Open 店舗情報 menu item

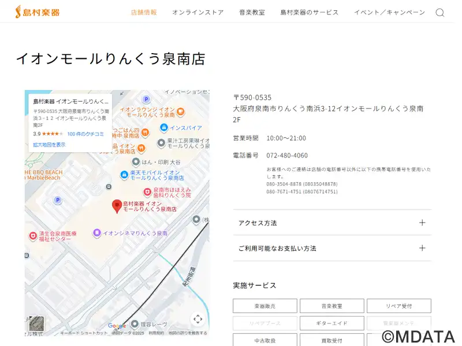click(144, 12)
